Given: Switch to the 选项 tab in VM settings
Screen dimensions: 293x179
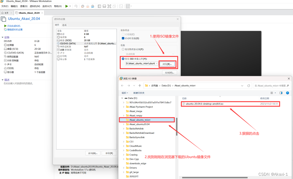Looking at the screenshot, I should (x=64, y=25).
